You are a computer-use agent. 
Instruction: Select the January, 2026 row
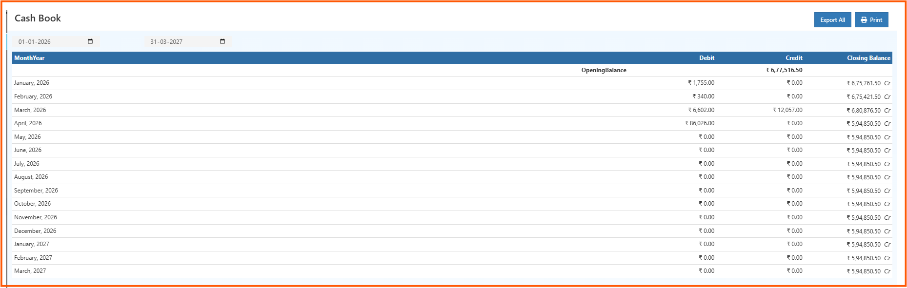click(32, 83)
